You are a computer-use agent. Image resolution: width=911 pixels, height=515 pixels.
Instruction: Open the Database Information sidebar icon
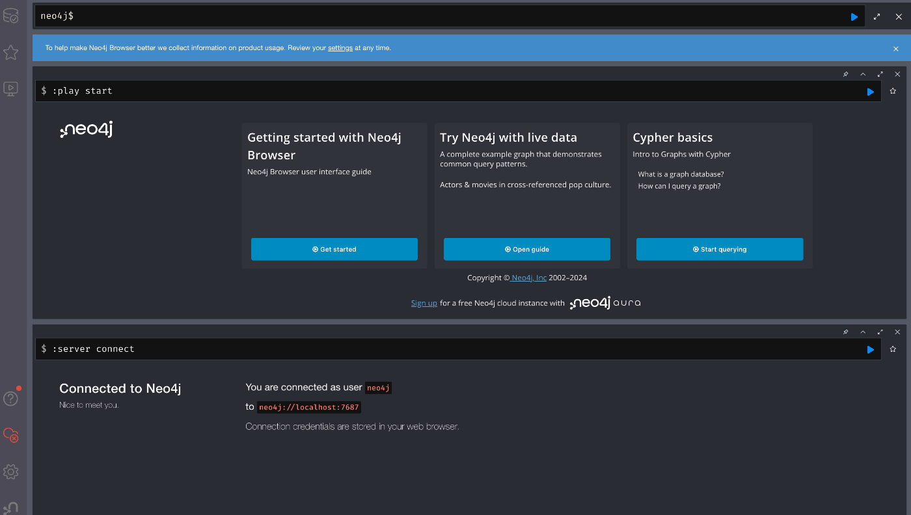[10, 16]
